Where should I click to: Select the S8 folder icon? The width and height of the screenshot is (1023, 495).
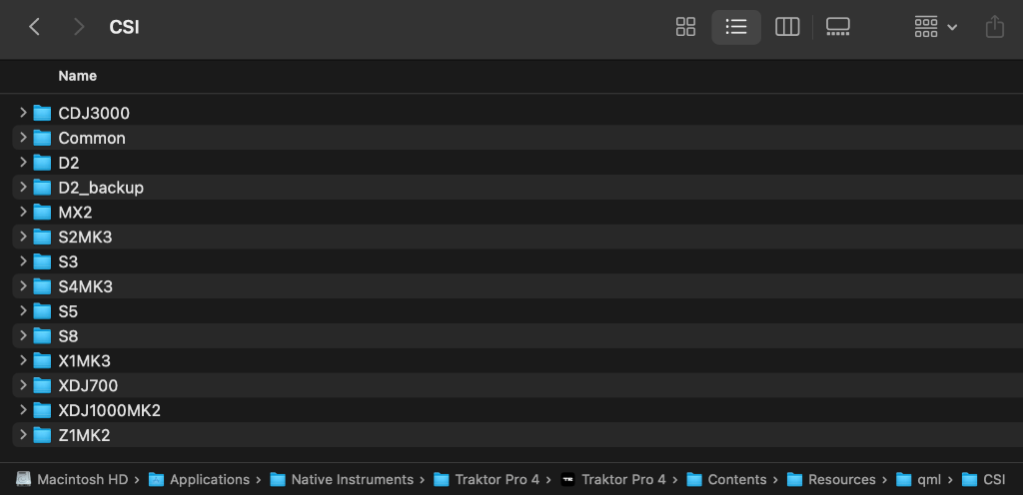(x=42, y=336)
